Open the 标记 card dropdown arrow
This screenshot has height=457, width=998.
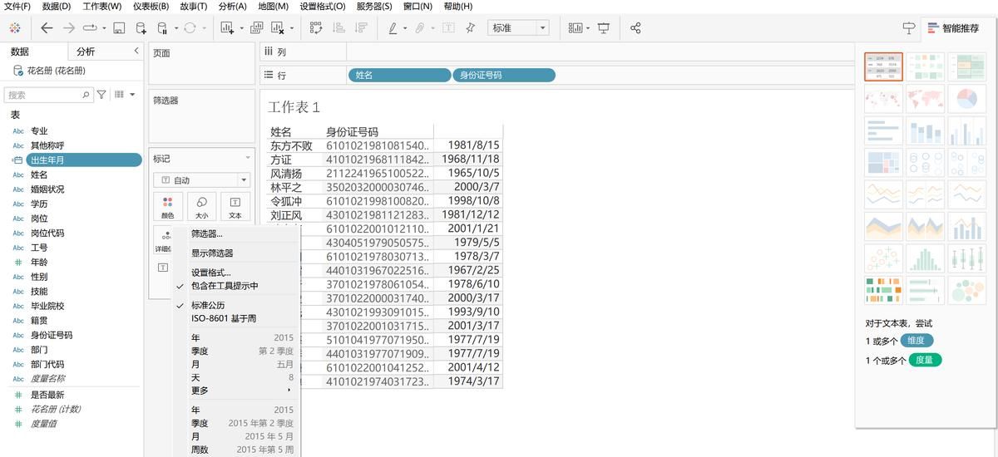tap(247, 158)
